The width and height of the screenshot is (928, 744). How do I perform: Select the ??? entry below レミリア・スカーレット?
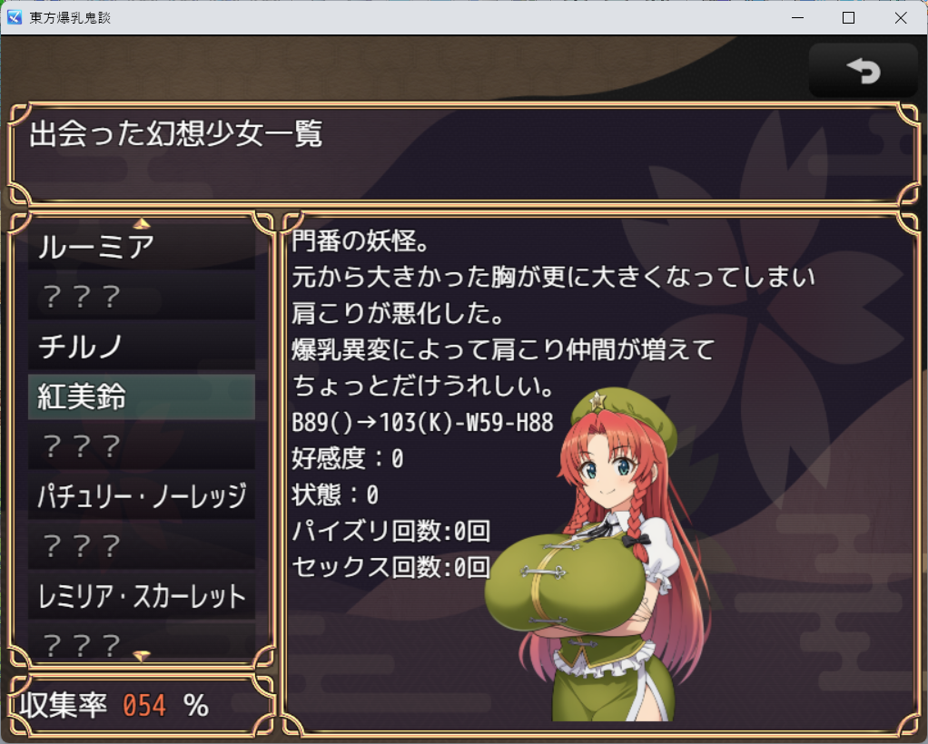[x=142, y=641]
